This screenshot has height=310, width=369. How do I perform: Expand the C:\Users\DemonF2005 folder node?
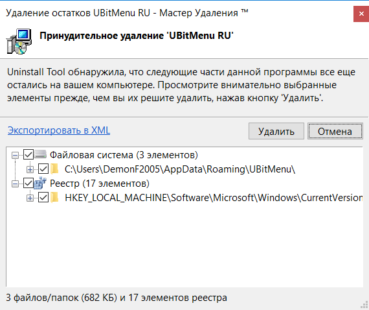pyautogui.click(x=30, y=169)
